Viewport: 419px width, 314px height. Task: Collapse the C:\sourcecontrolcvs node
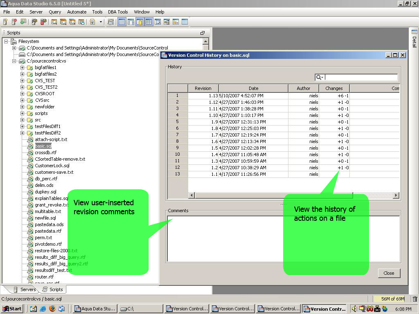14,61
